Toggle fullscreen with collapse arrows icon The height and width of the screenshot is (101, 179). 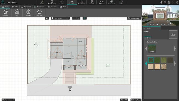coord(173,2)
